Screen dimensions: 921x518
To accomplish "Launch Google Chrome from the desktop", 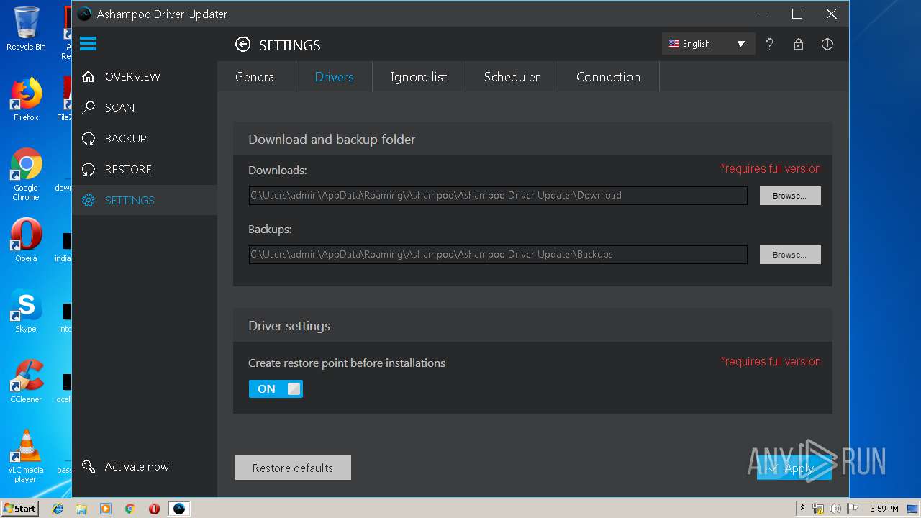I will [26, 174].
